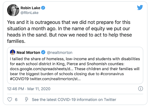Open the 12:46 PM Mar 11, 2020 timestamp
This screenshot has height=107, width=149.
(x=29, y=89)
